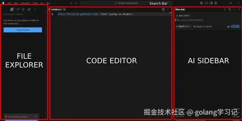Open chat panel more options ellipsis
242x121 pixels.
click(x=234, y=9)
